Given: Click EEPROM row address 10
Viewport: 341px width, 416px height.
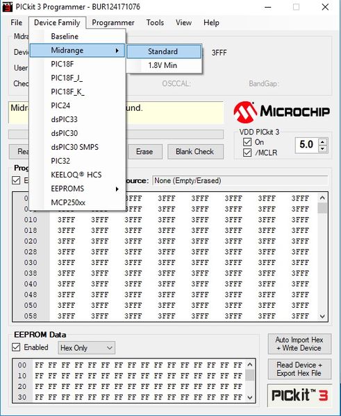Looking at the screenshot, I should click(x=22, y=376).
